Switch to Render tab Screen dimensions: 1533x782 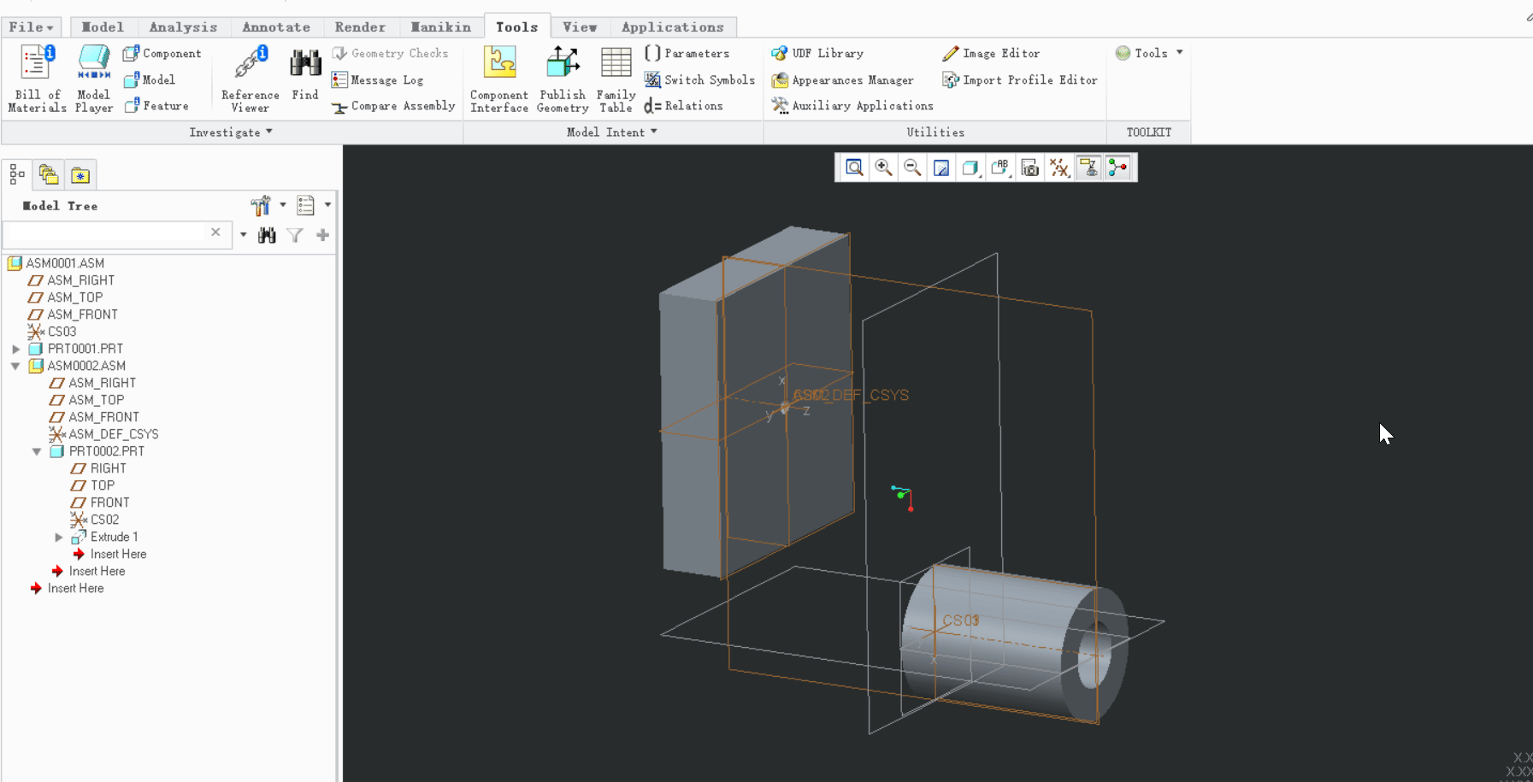point(360,27)
